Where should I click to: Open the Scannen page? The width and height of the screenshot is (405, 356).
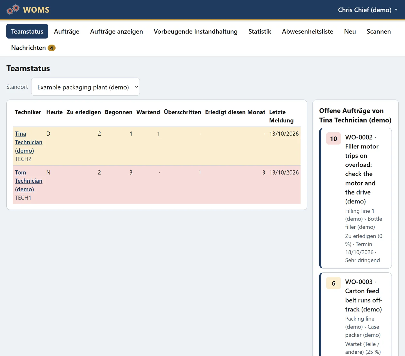[x=379, y=31]
